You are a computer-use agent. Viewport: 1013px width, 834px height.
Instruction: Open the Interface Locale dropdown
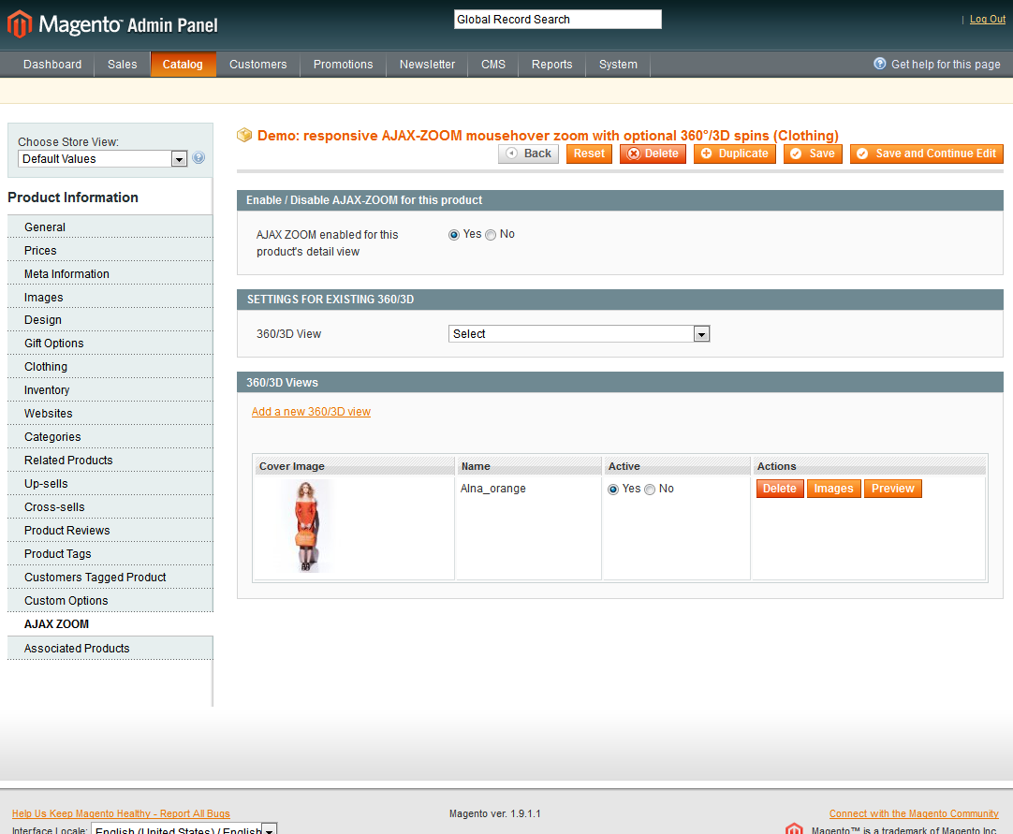coord(184,828)
